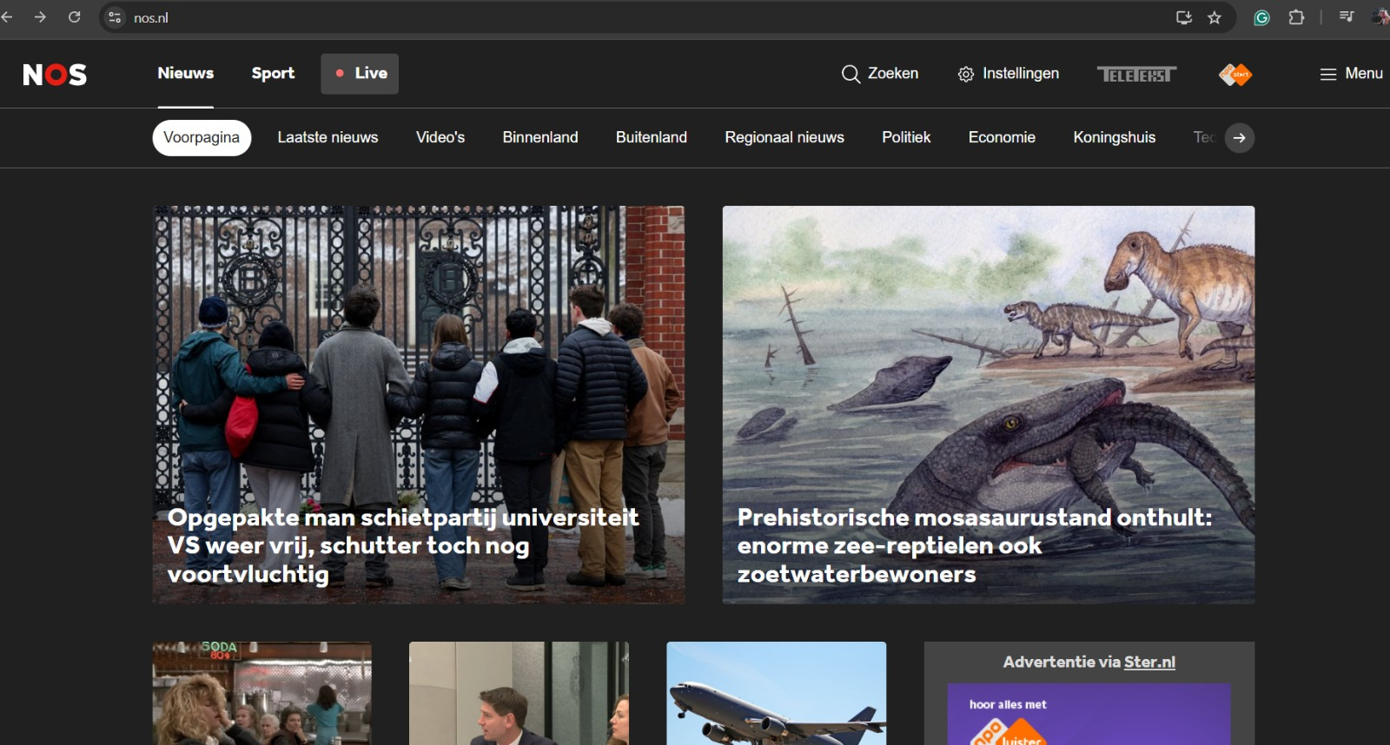1390x745 pixels.
Task: Open the Live streams button
Action: coord(360,74)
